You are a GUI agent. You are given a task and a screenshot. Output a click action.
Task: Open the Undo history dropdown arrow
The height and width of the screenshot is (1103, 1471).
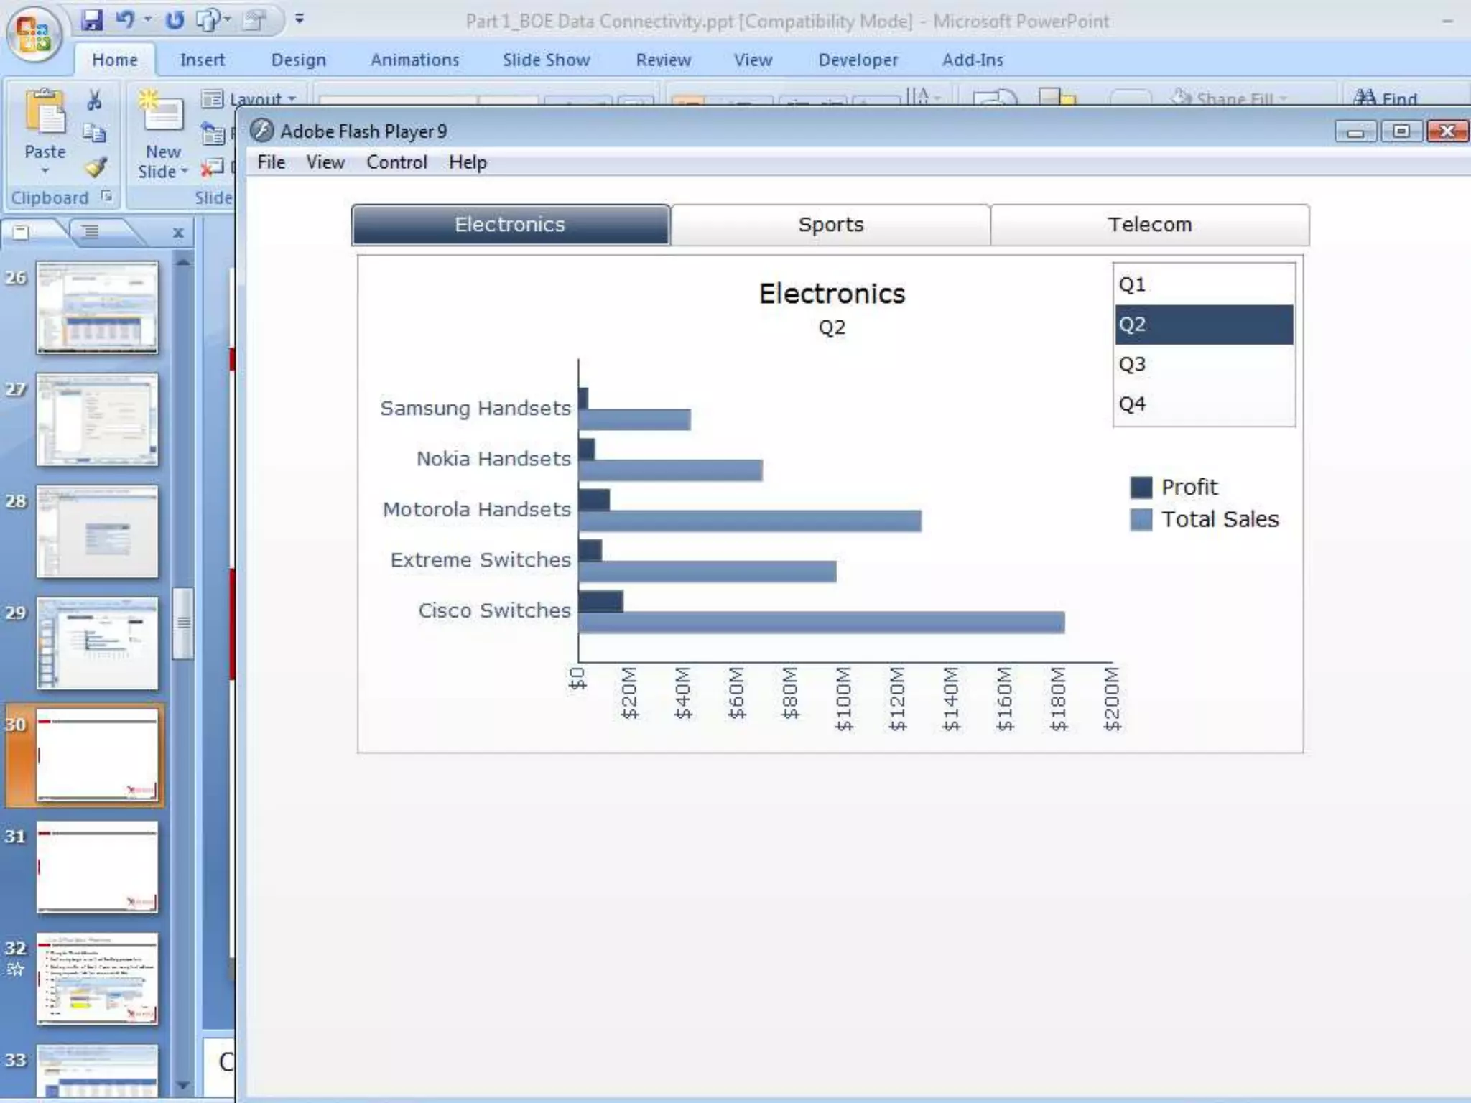coord(148,19)
